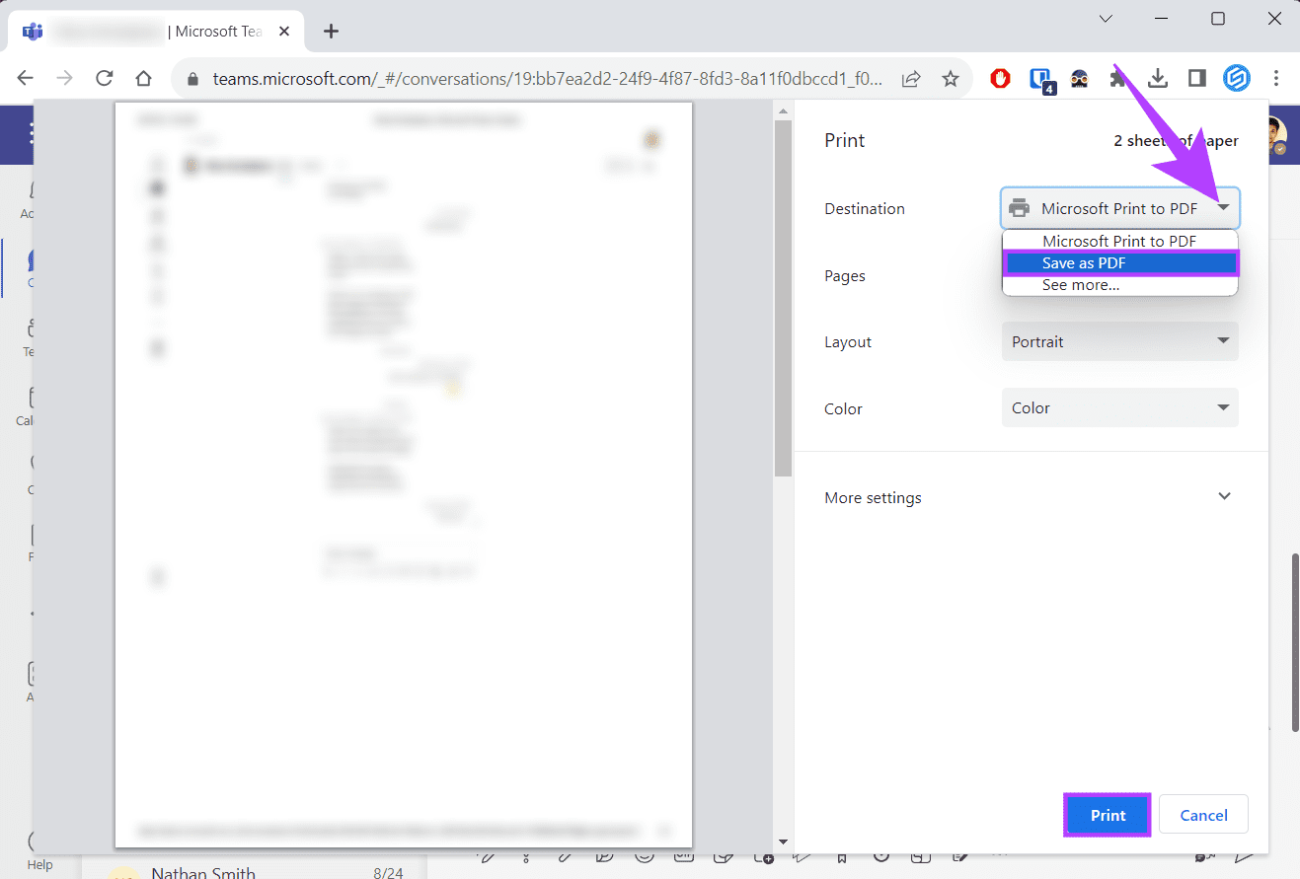Choose Microsoft Print to PDF option
The width and height of the screenshot is (1300, 879).
(x=1119, y=241)
